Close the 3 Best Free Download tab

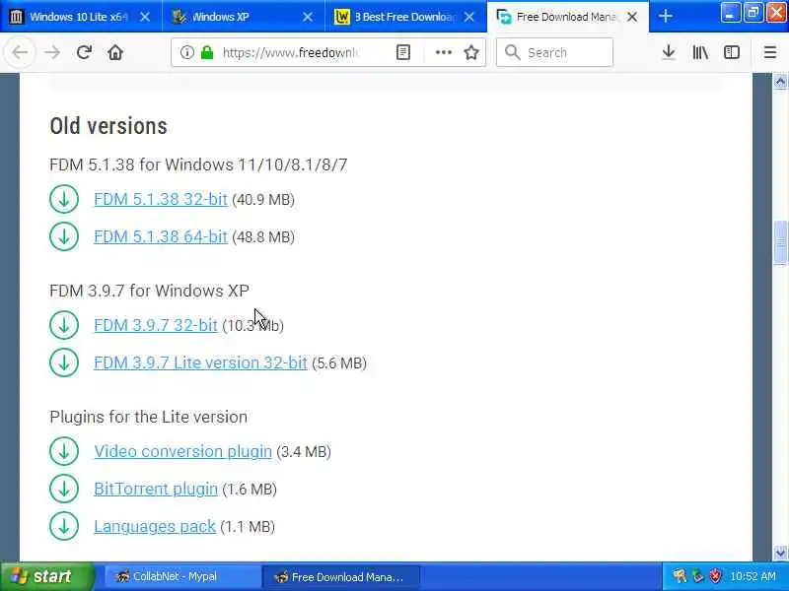coord(469,17)
